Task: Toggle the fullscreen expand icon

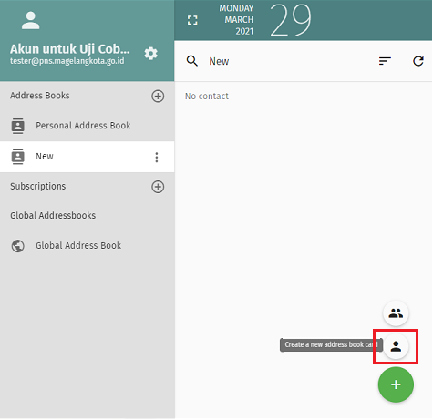Action: [x=192, y=20]
